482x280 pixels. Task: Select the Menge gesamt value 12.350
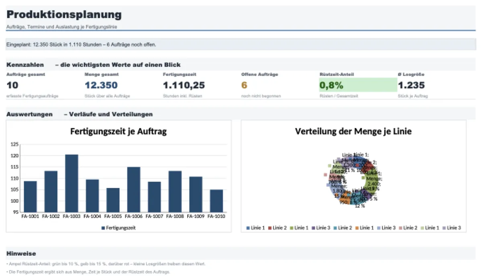pyautogui.click(x=101, y=85)
